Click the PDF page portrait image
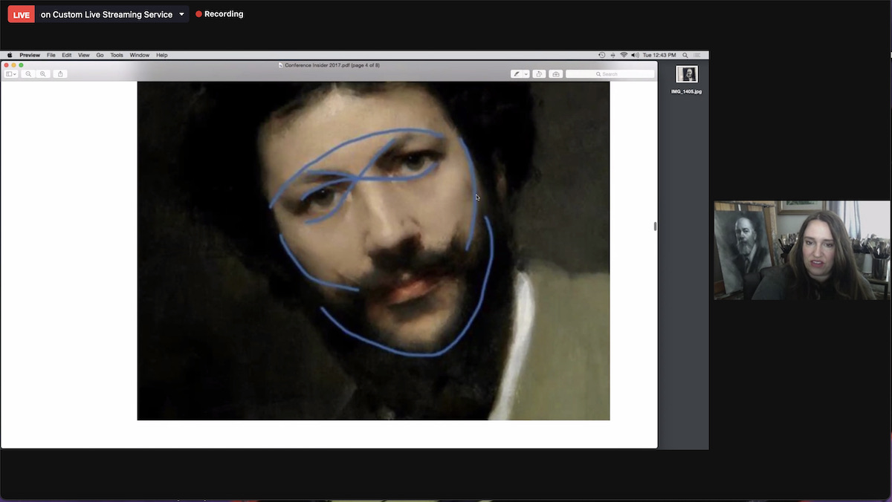The image size is (892, 502). [373, 251]
